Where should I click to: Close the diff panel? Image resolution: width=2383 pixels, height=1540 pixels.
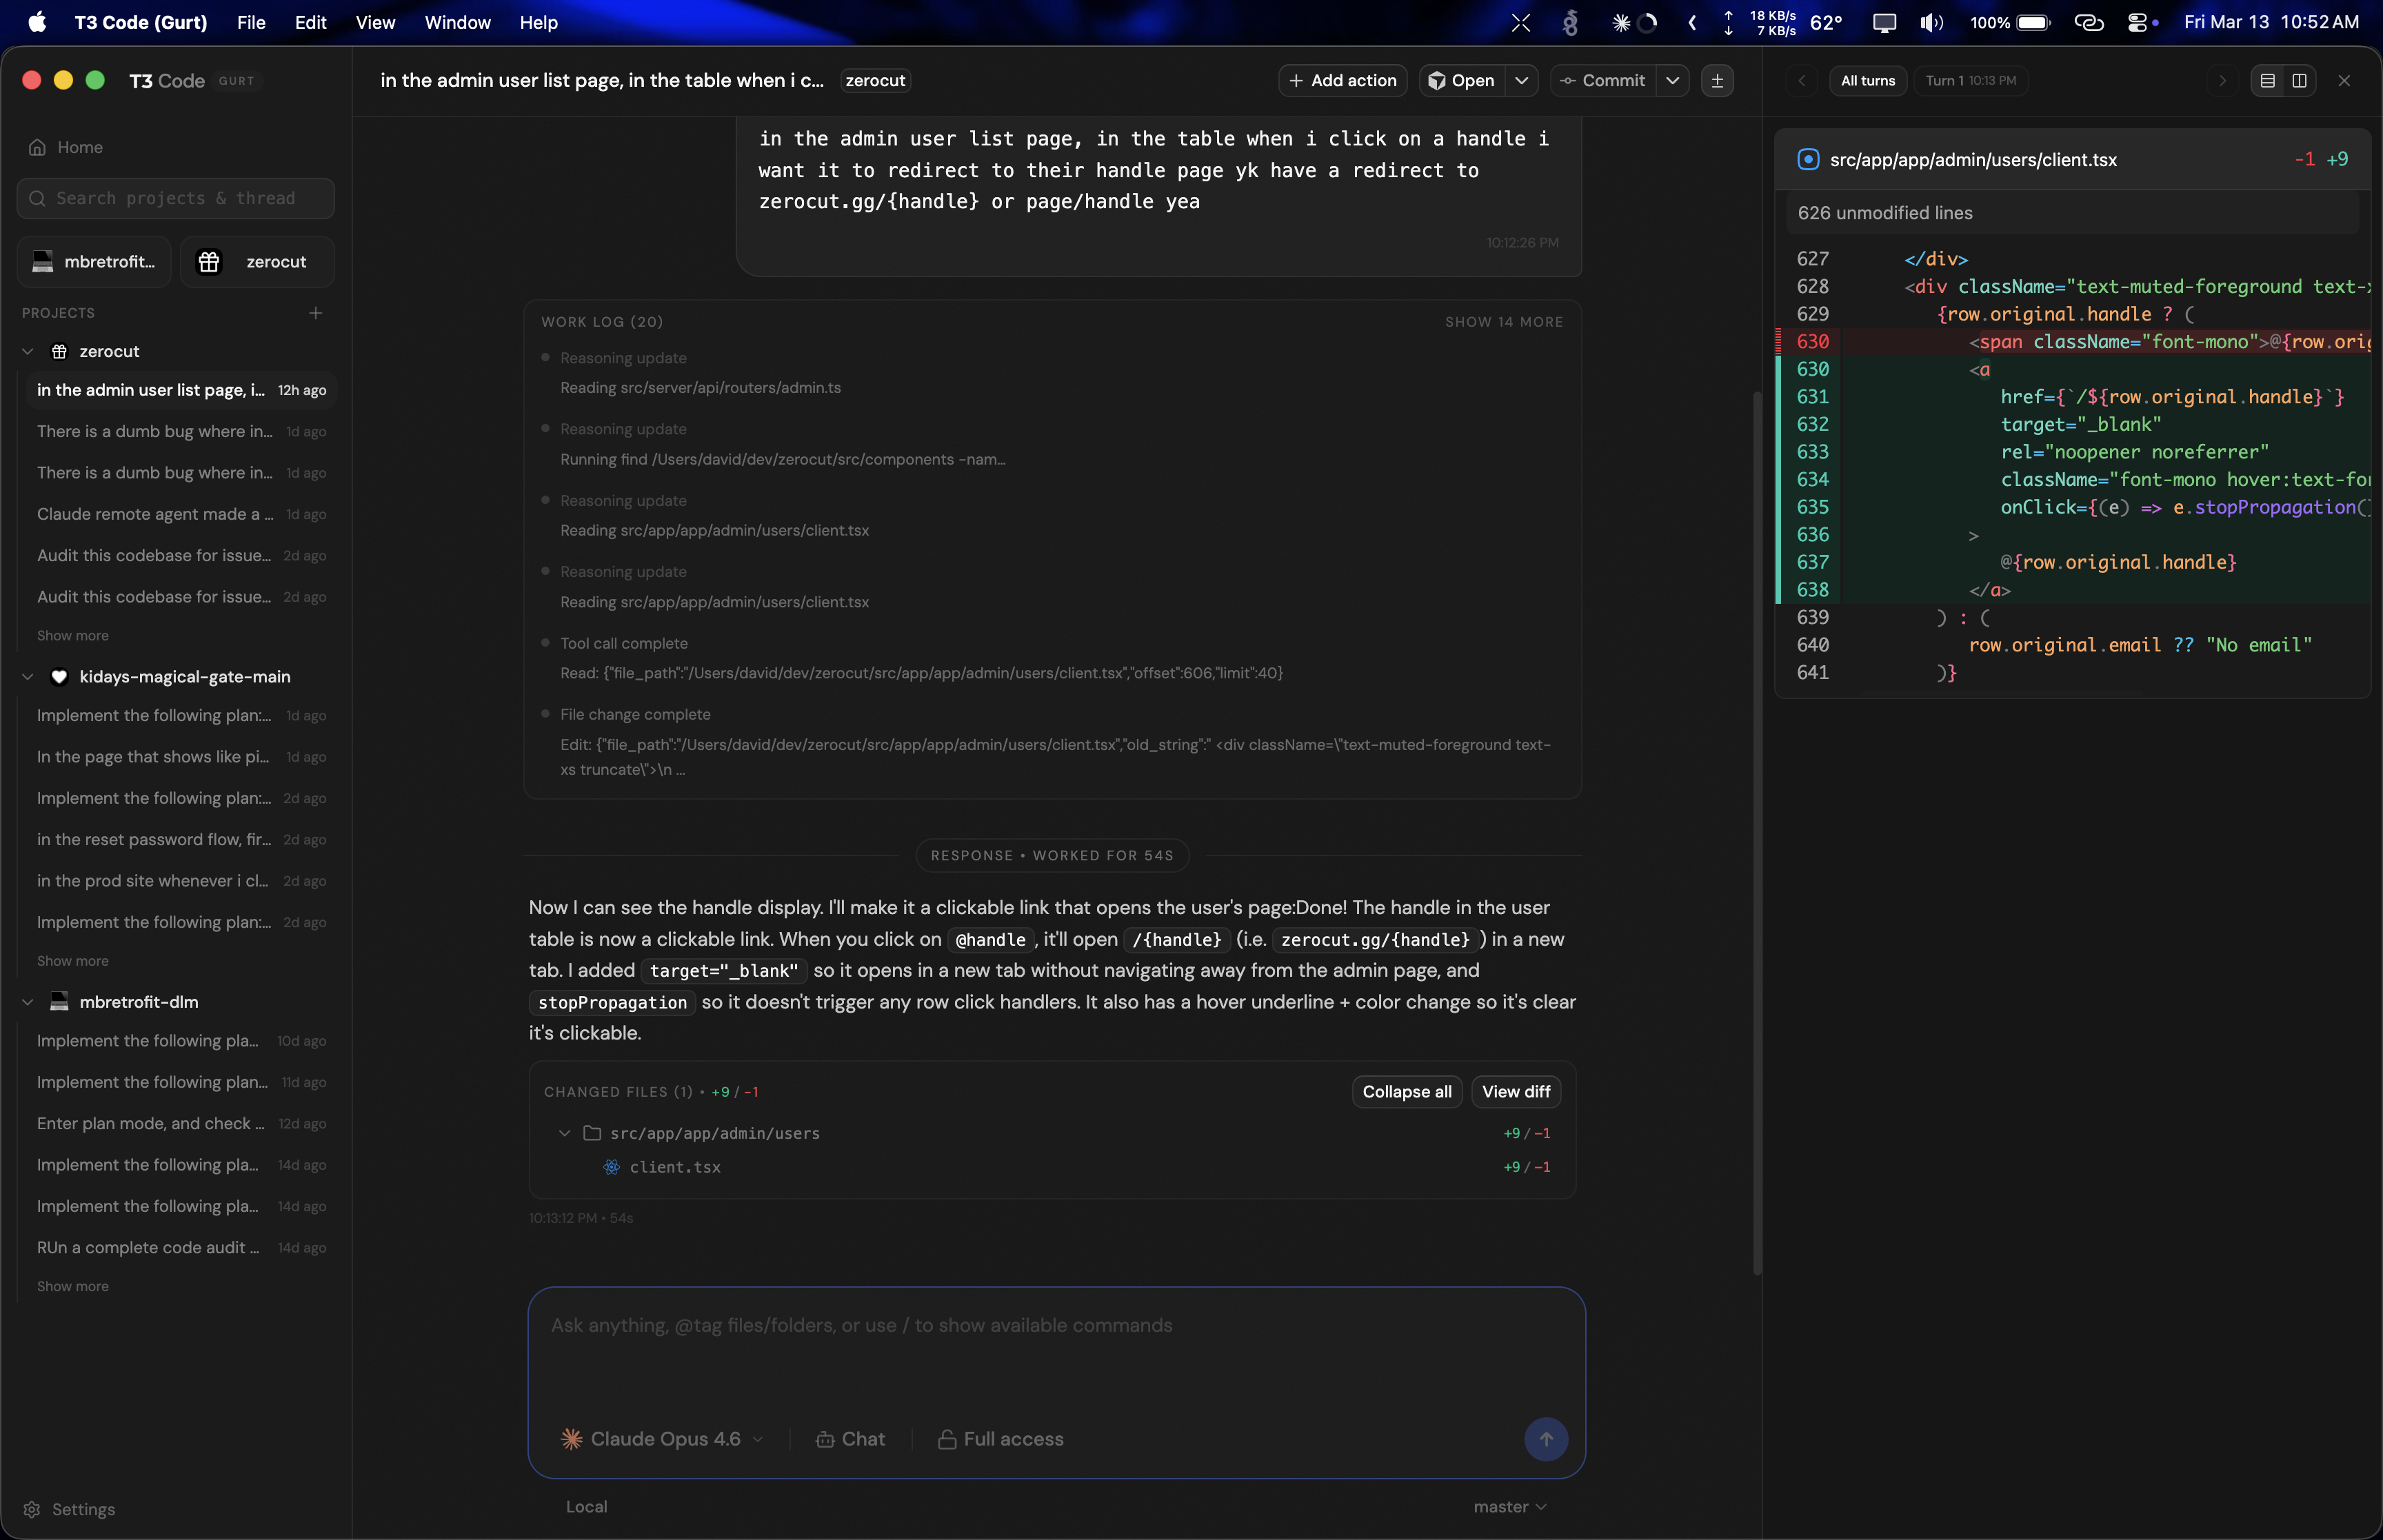[2344, 81]
